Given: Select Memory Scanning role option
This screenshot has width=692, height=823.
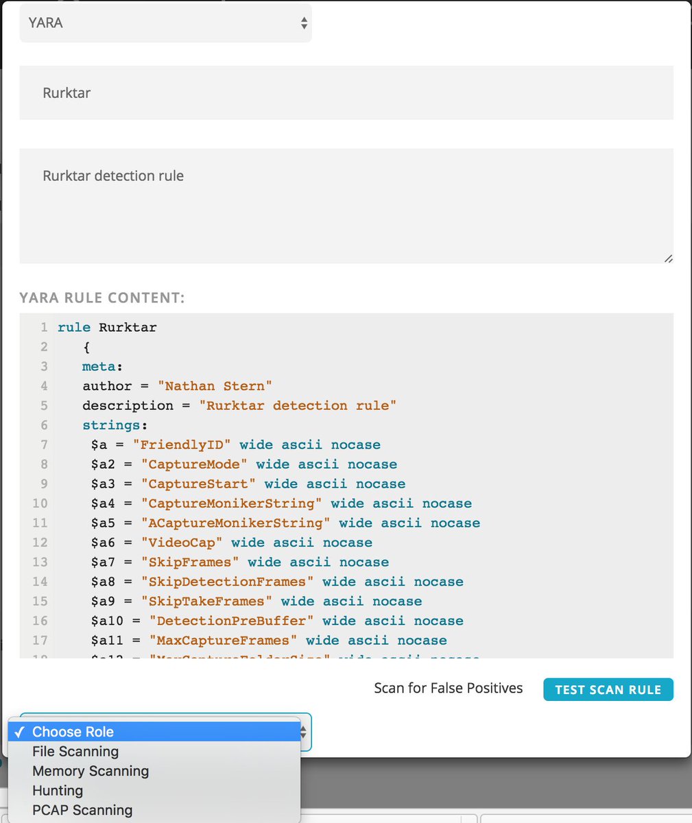Looking at the screenshot, I should 154,771.
